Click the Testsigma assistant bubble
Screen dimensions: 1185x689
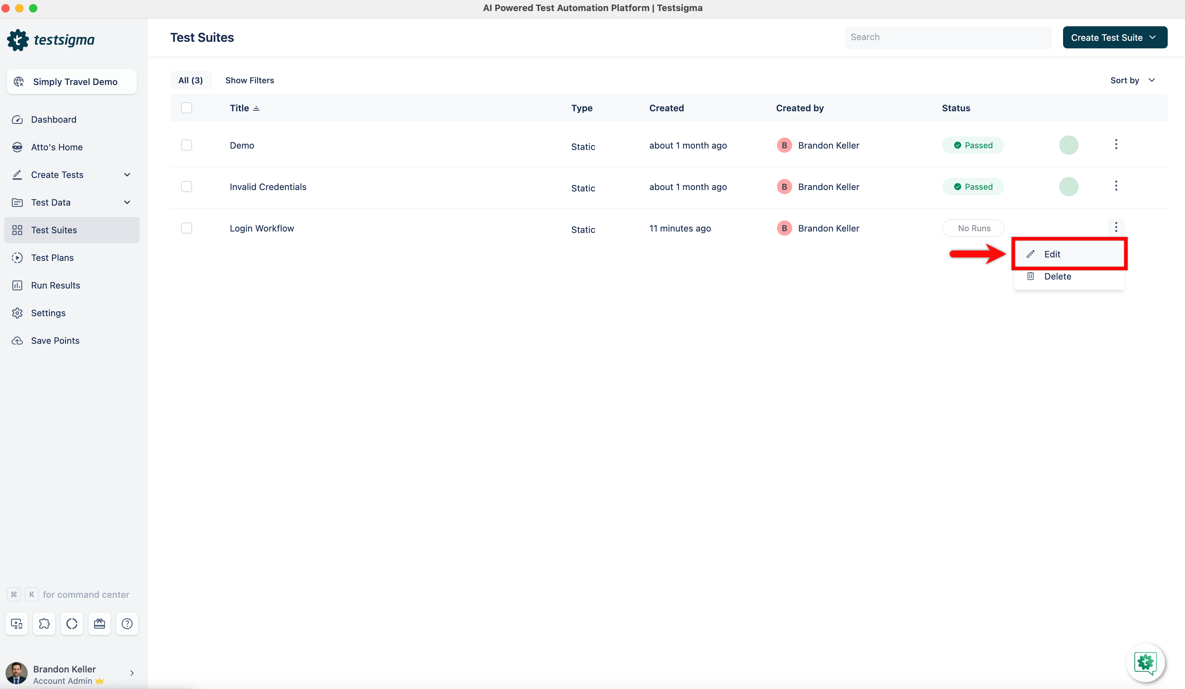coord(1146,663)
